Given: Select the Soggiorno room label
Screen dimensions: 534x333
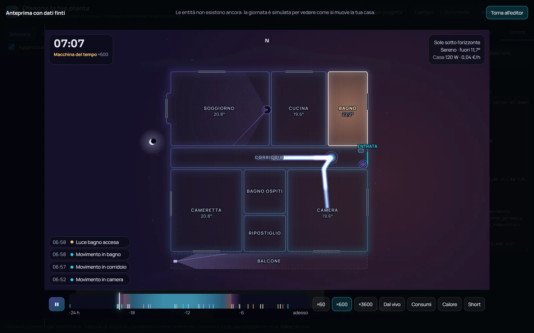Looking at the screenshot, I should [219, 108].
